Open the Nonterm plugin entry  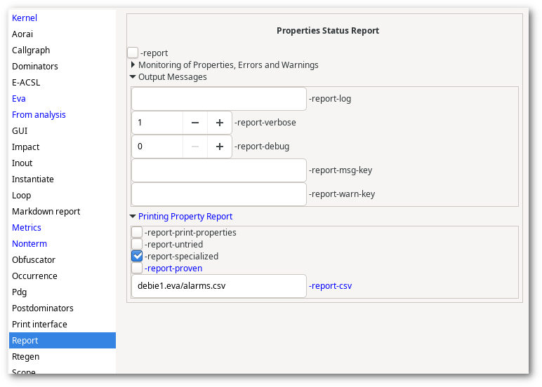29,244
